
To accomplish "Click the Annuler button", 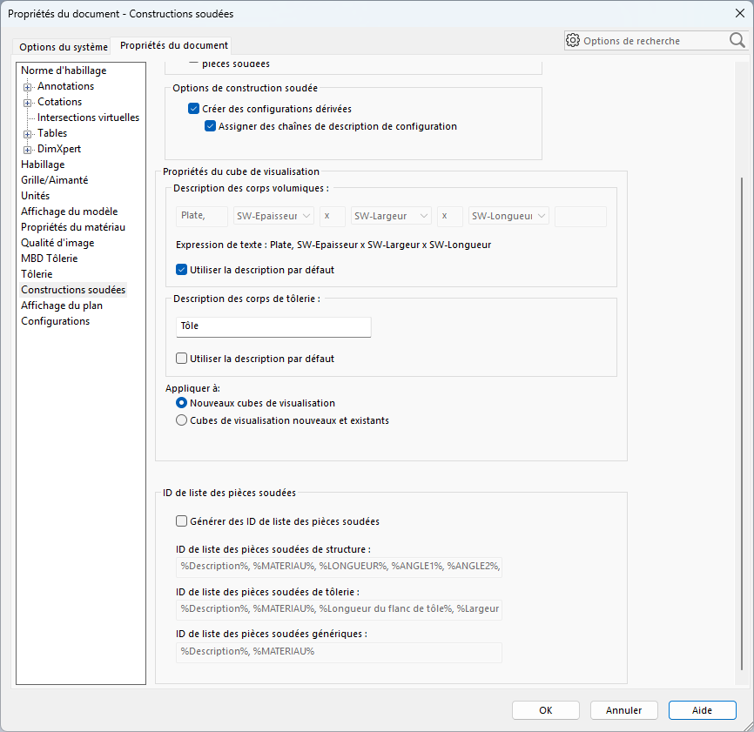I will point(623,710).
